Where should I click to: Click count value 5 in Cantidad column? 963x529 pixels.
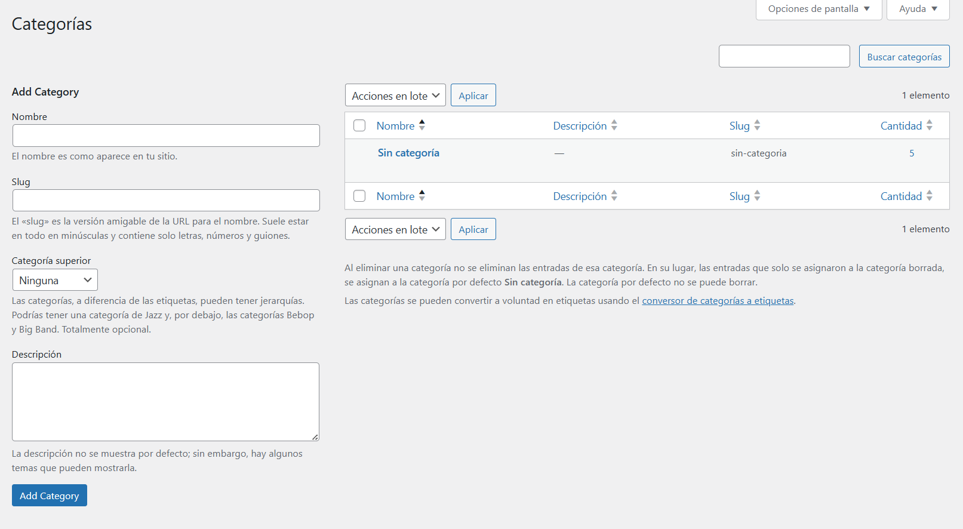tap(912, 153)
